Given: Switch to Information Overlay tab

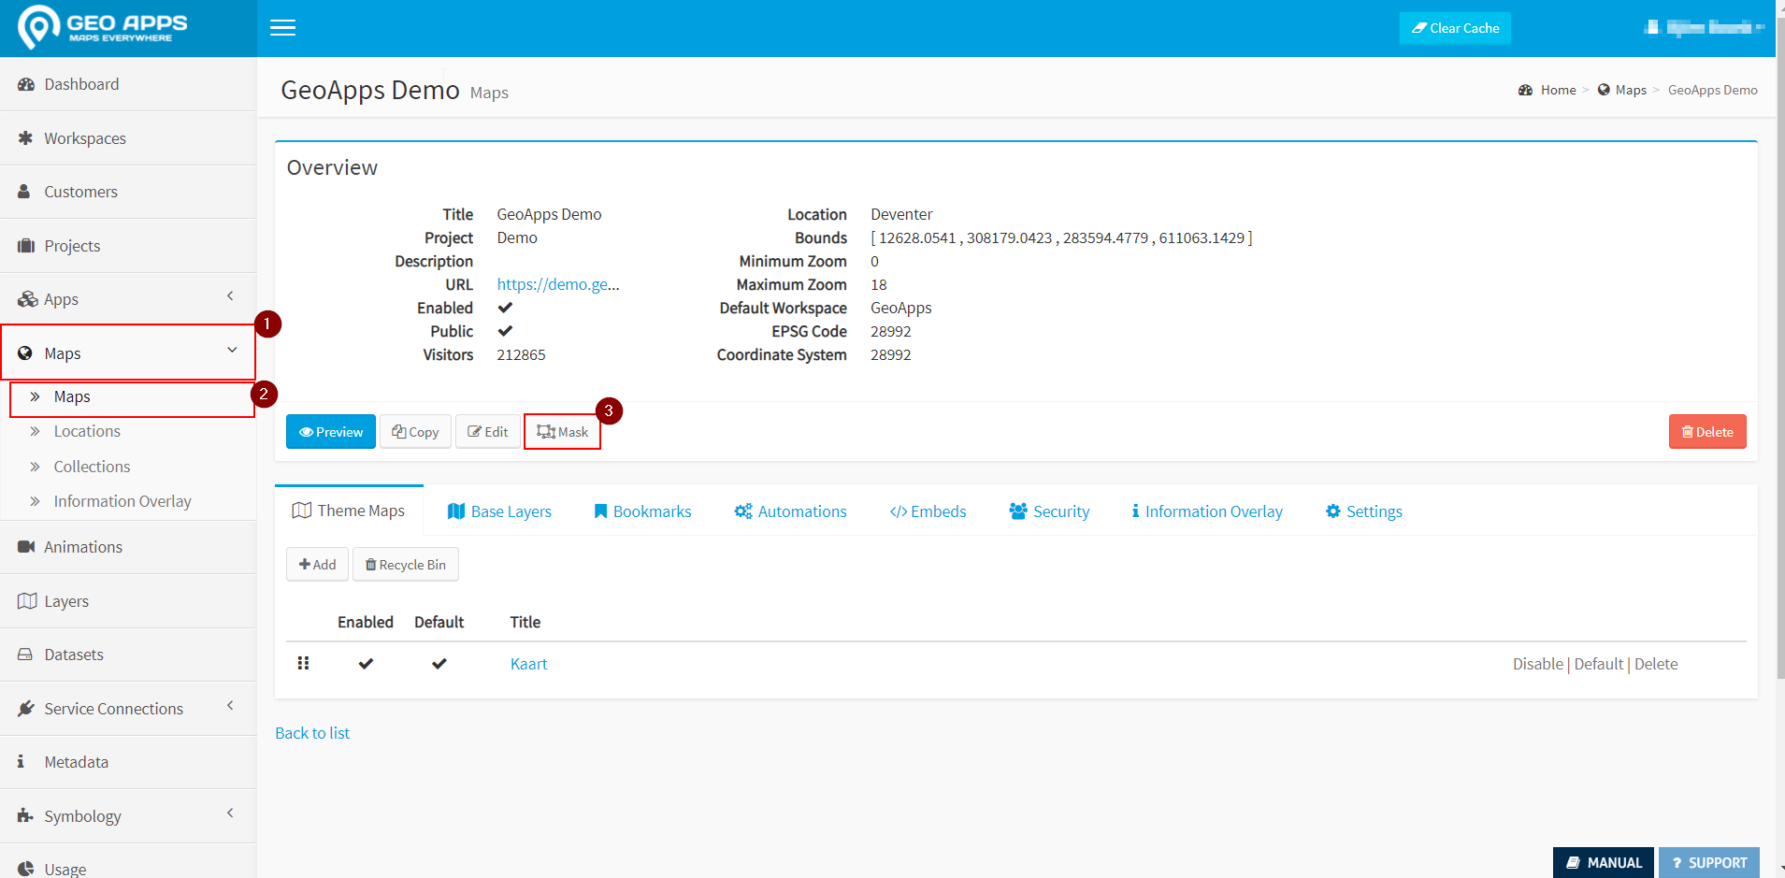Looking at the screenshot, I should [1207, 511].
